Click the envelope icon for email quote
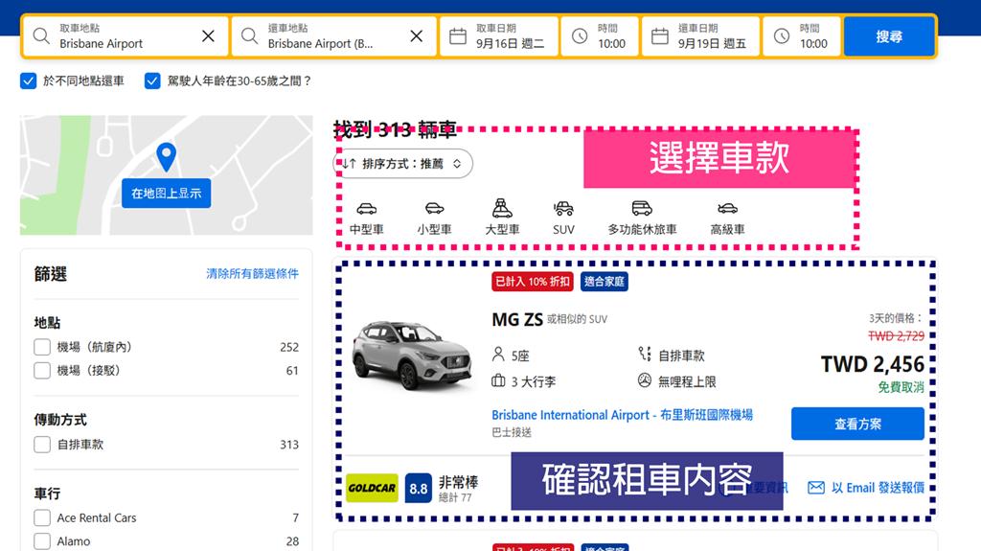This screenshot has width=981, height=551. click(x=816, y=487)
